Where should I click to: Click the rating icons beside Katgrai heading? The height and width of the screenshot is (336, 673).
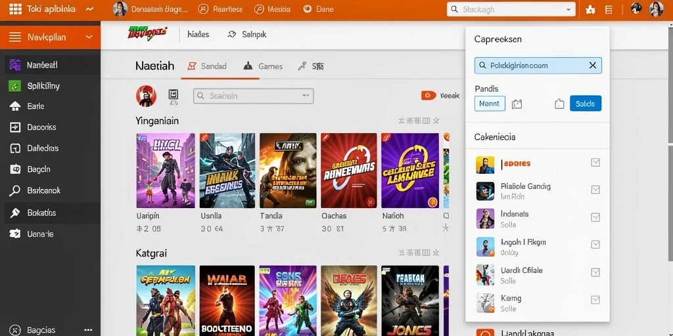[x=418, y=253]
